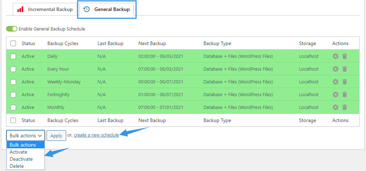The height and width of the screenshot is (171, 366).
Task: Edit the Every hour schedule settings
Action: click(x=335, y=69)
